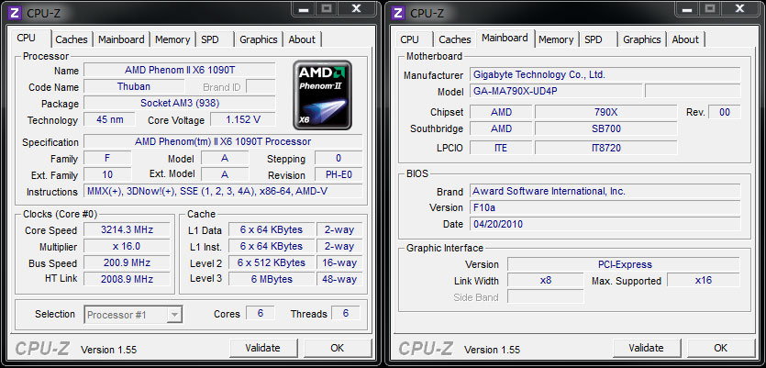Click Multiplier value x 16.0
766x368 pixels.
(127, 246)
